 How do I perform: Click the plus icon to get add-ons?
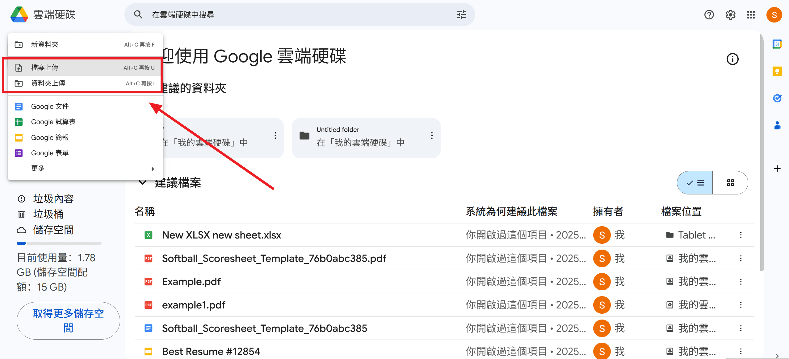coord(777,169)
